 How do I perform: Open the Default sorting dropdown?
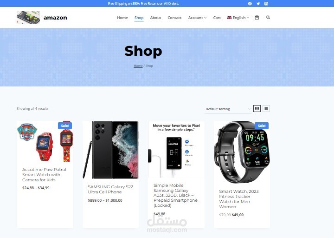tap(228, 109)
